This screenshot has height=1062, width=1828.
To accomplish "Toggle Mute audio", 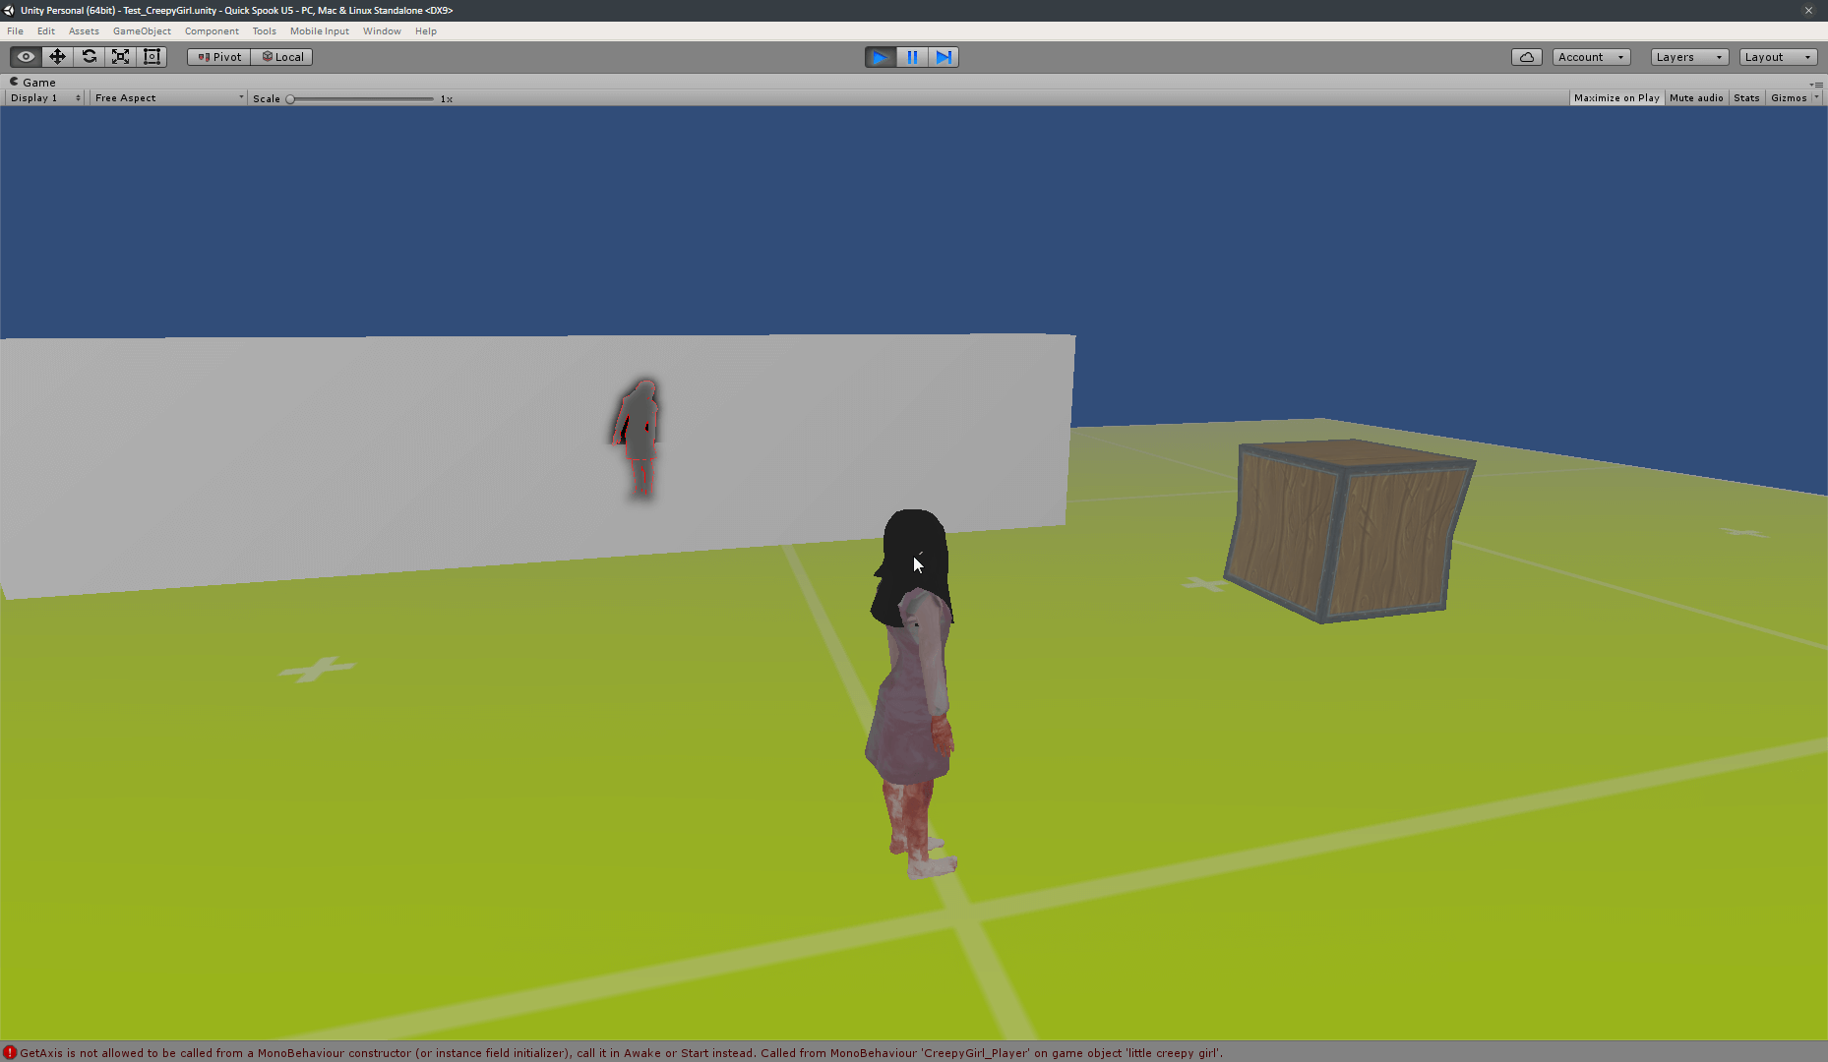I will [1696, 98].
